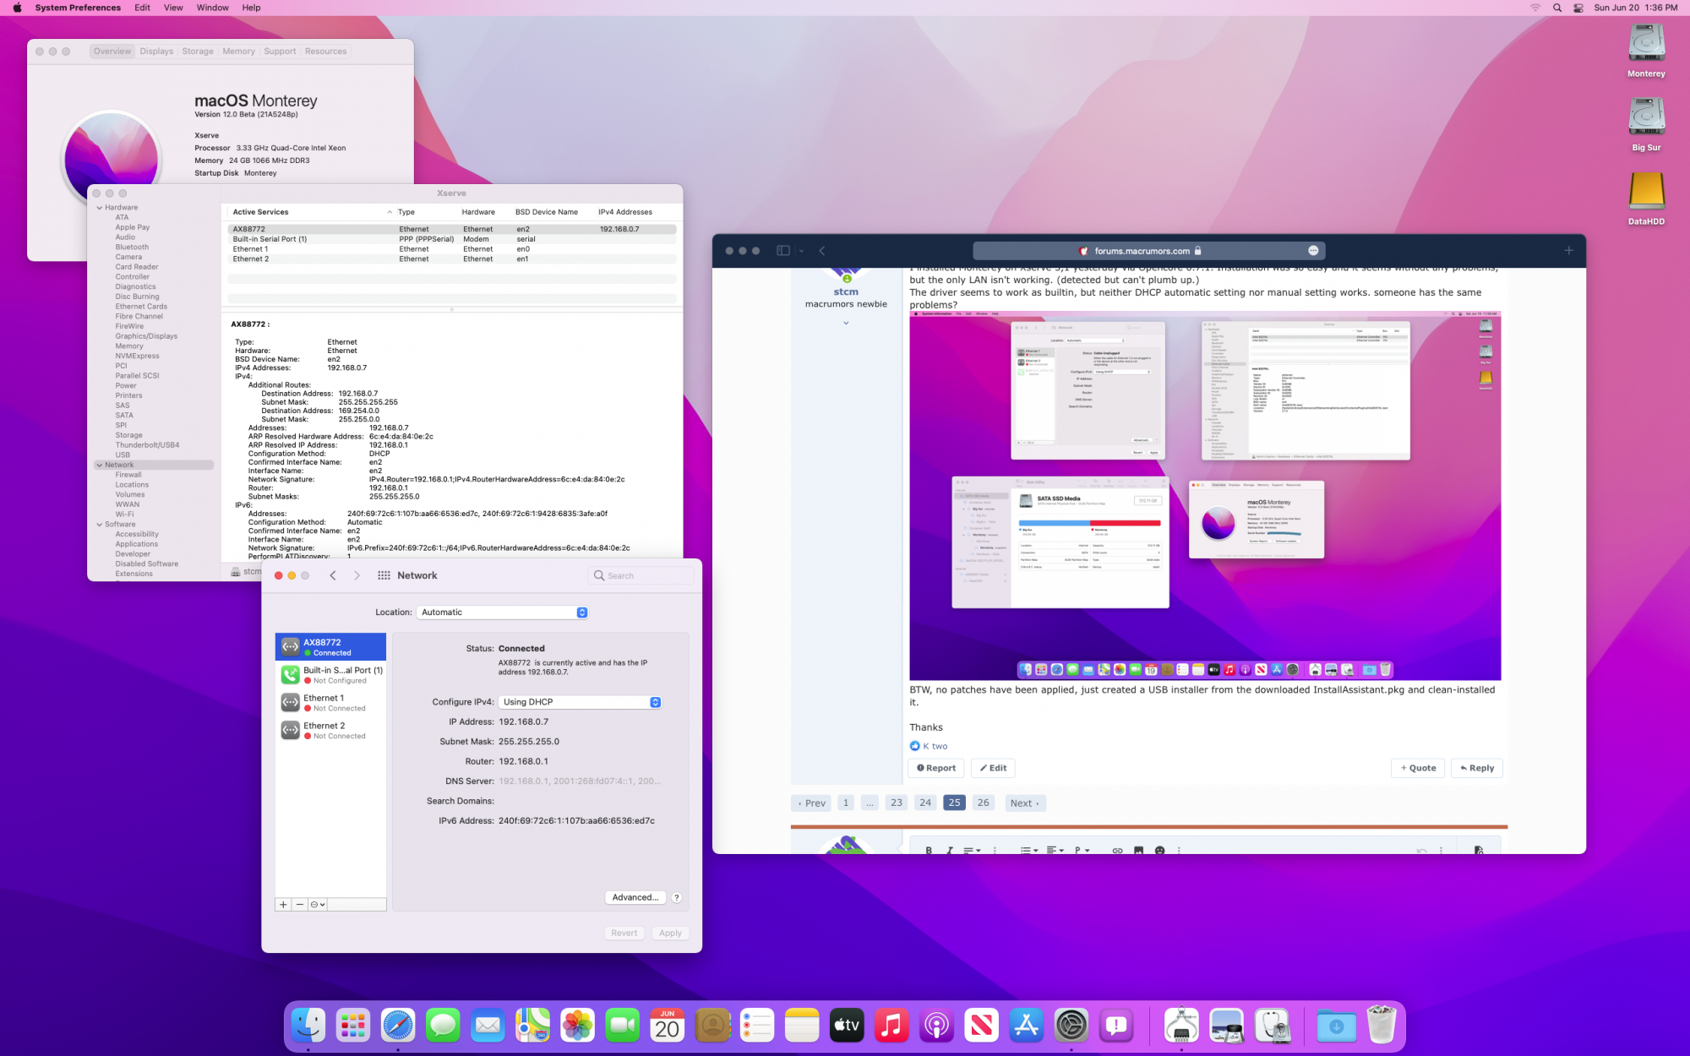The width and height of the screenshot is (1690, 1056).
Task: Open the Configure IPv4 dropdown
Action: tap(580, 702)
